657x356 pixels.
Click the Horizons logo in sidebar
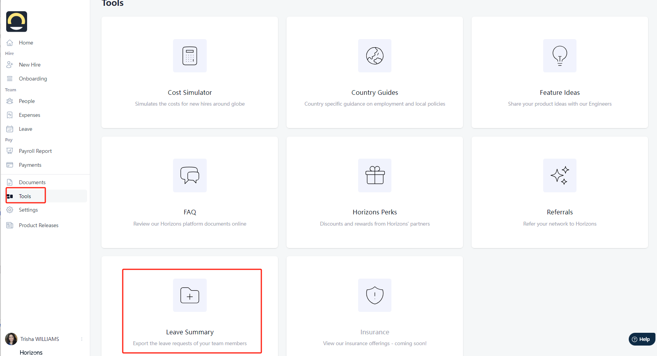point(17,22)
